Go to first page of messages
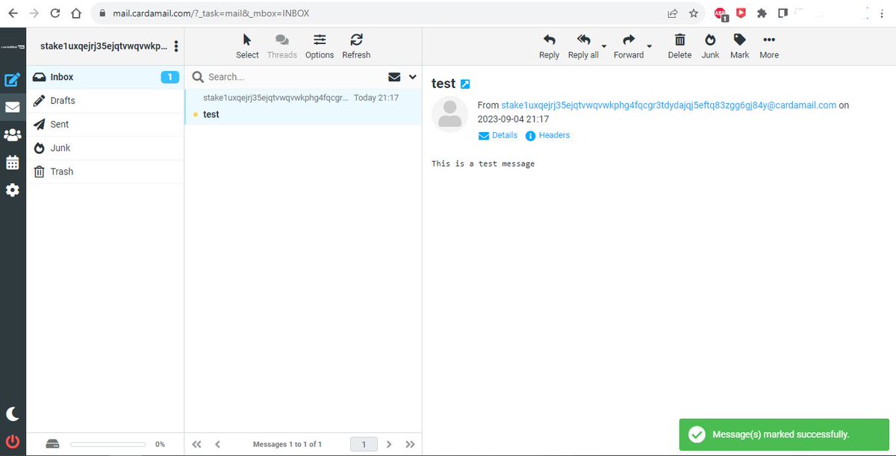Viewport: 896px width, 456px height. tap(196, 444)
